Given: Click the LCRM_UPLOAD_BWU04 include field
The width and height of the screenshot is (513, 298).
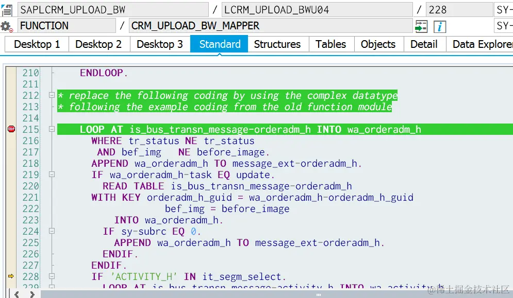Looking at the screenshot, I should (317, 10).
